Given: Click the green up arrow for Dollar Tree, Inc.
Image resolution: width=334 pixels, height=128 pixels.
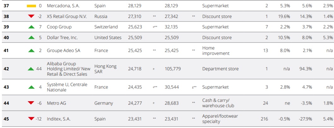Looking at the screenshot, I should coord(31,38).
